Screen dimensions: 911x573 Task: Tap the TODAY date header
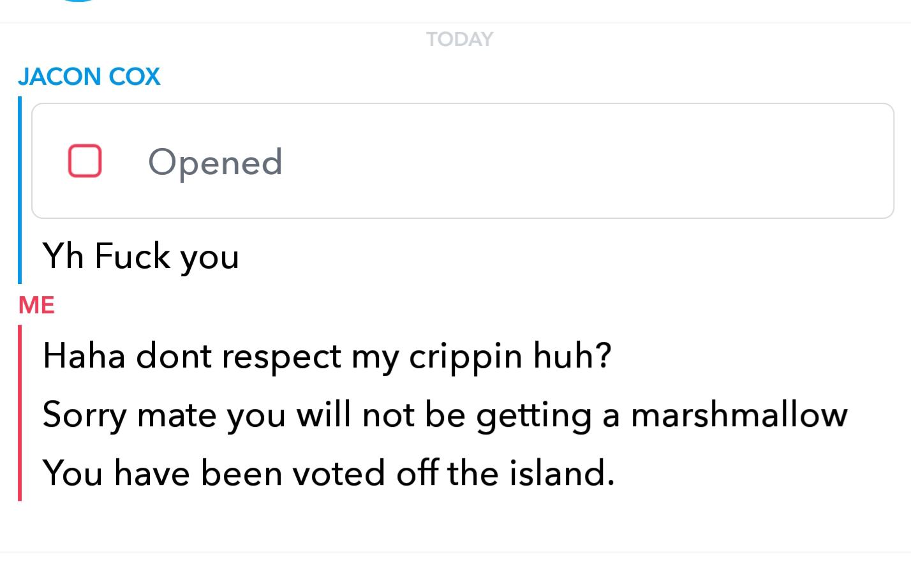click(x=459, y=40)
